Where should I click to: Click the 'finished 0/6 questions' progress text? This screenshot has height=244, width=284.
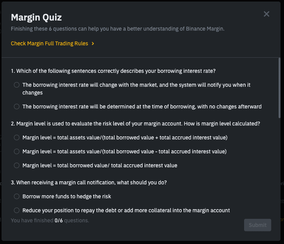(50, 220)
